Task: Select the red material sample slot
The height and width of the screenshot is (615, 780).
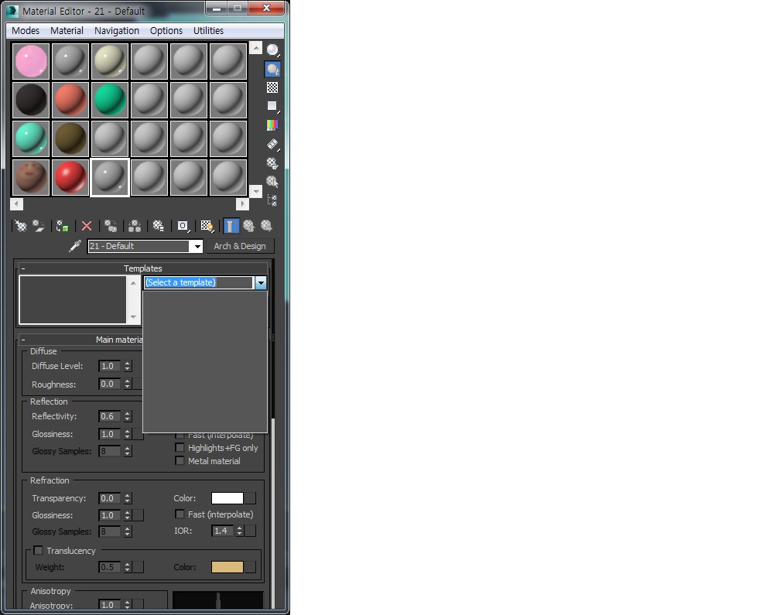Action: tap(70, 177)
